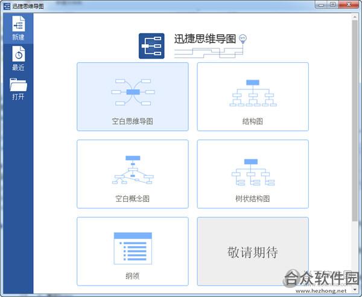Pick the 树状结构图 template card

point(253,174)
